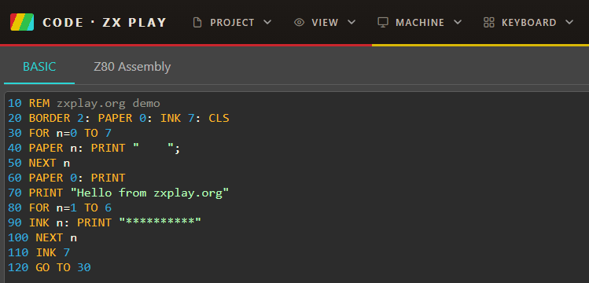Viewport: 589px width, 283px height.
Task: Click the Keyboard grid icon
Action: coord(488,23)
